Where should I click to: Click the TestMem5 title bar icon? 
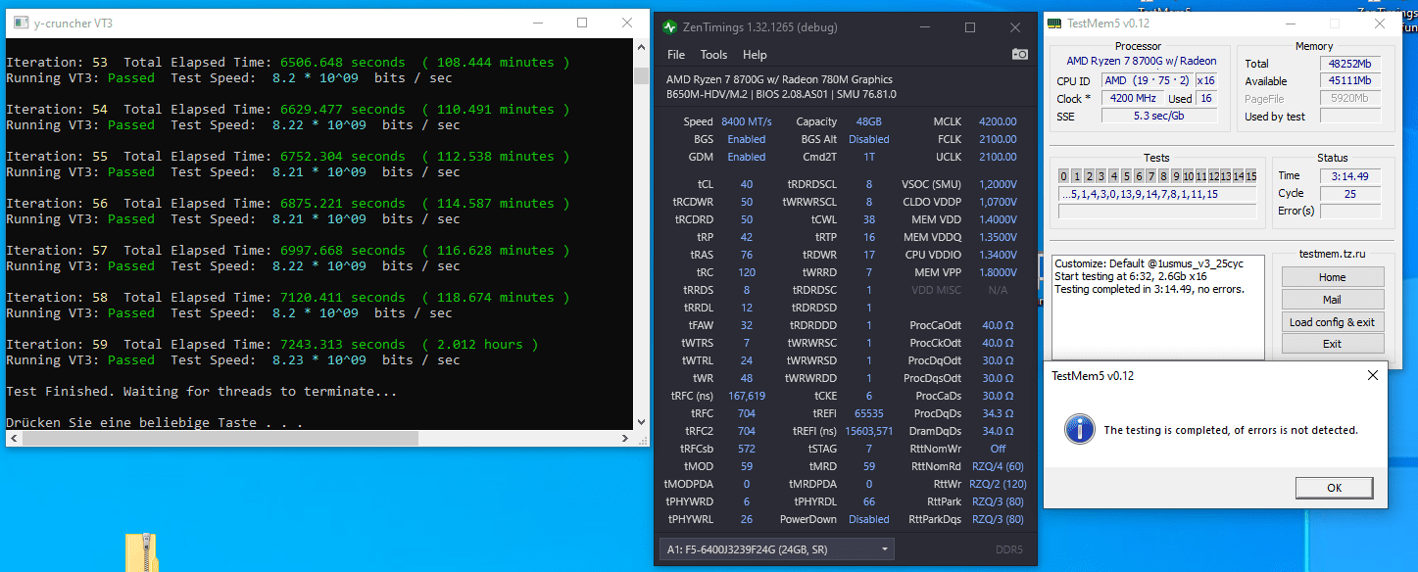[x=1055, y=24]
